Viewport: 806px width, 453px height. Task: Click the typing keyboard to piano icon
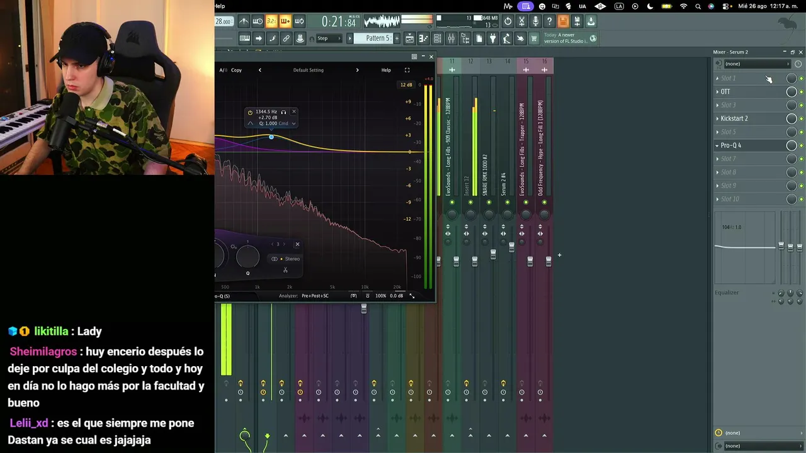pyautogui.click(x=244, y=38)
